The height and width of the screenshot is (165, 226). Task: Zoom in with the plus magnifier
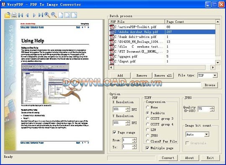[47, 15]
